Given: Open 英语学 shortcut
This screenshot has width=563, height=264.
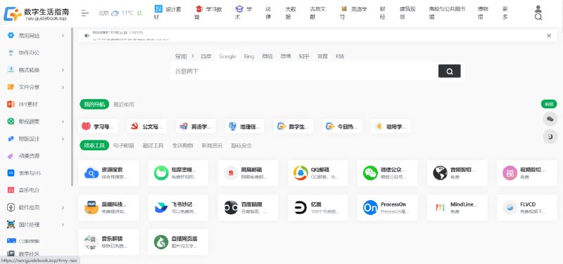Looking at the screenshot, I should 196,126.
